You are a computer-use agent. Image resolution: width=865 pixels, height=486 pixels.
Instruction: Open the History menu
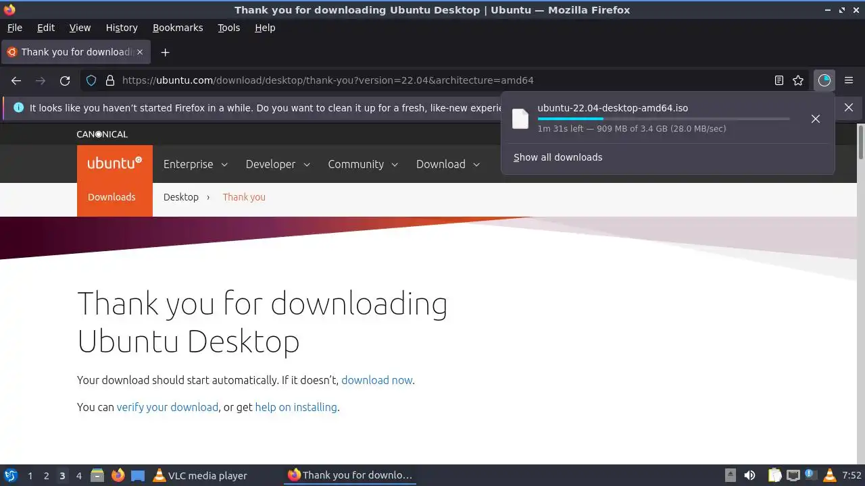point(122,28)
